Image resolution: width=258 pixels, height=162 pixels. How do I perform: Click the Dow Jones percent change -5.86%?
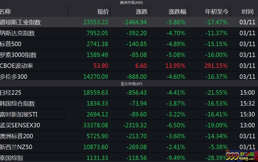click(176, 22)
